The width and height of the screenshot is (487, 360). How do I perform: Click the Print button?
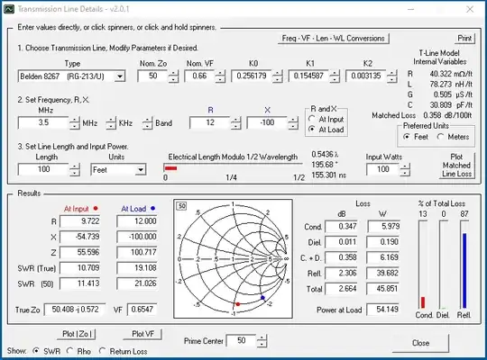[x=464, y=39]
